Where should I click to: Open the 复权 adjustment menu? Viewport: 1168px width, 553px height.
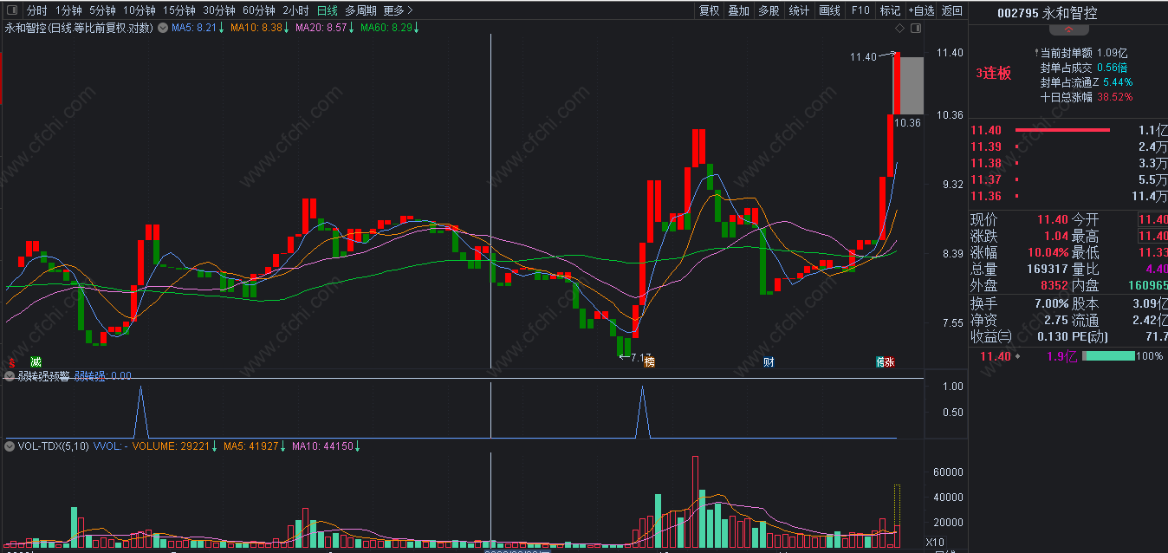click(x=709, y=10)
